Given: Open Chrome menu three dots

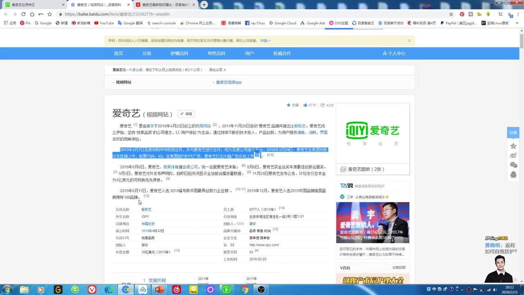Looking at the screenshot, I should (x=517, y=14).
